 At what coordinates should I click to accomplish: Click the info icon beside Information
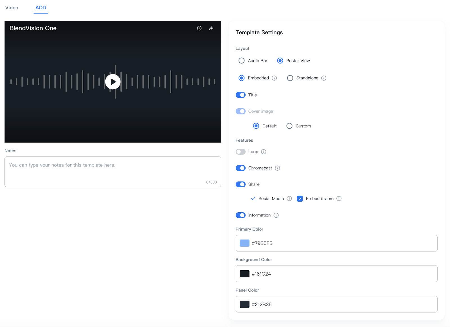[276, 215]
